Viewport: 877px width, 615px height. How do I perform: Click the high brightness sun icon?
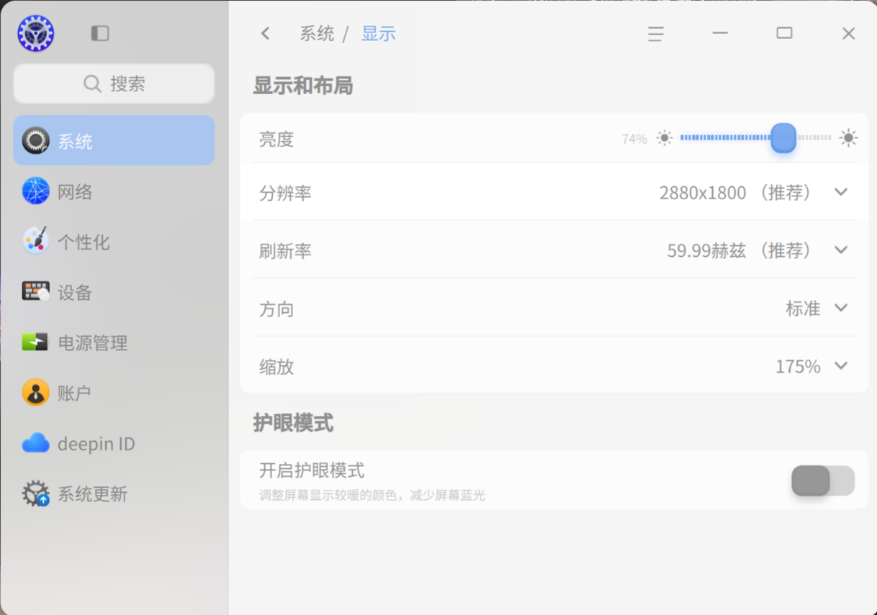[x=848, y=137]
